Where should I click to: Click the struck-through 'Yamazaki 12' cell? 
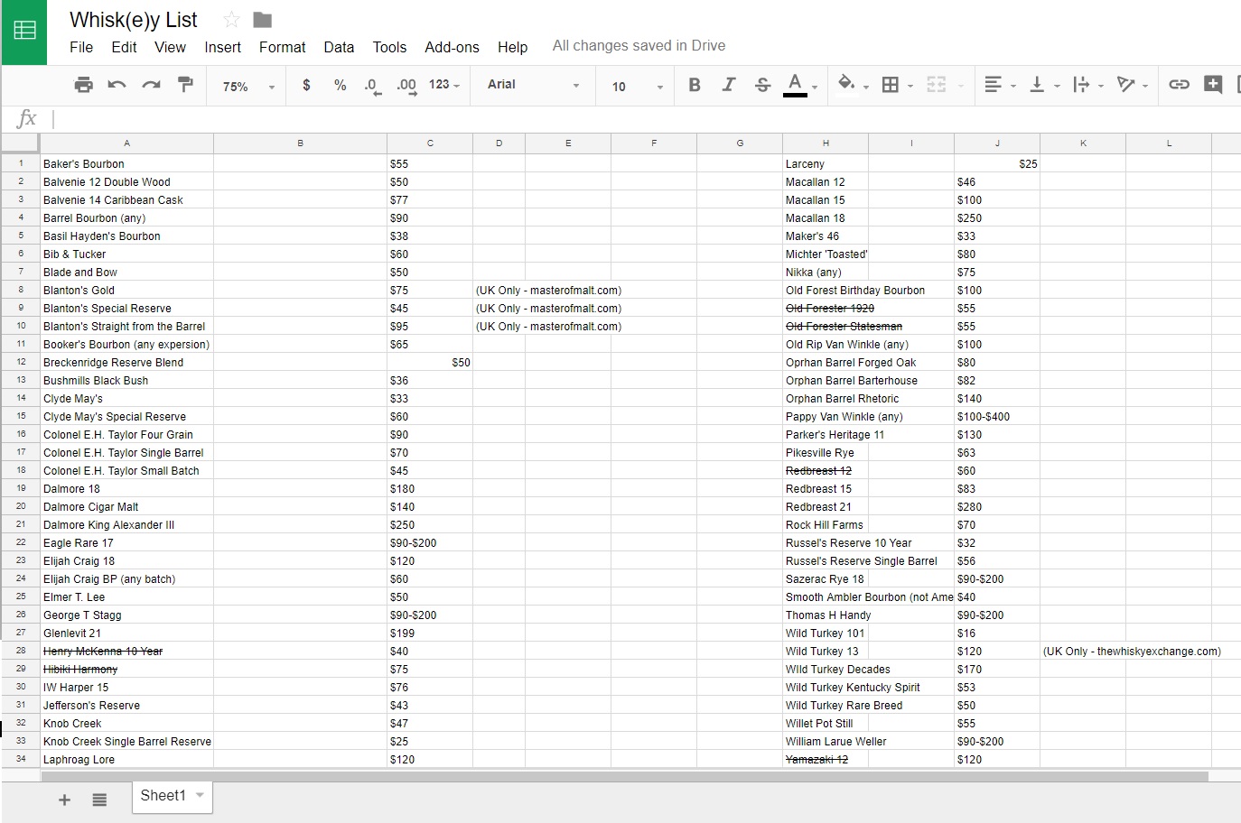[826, 759]
